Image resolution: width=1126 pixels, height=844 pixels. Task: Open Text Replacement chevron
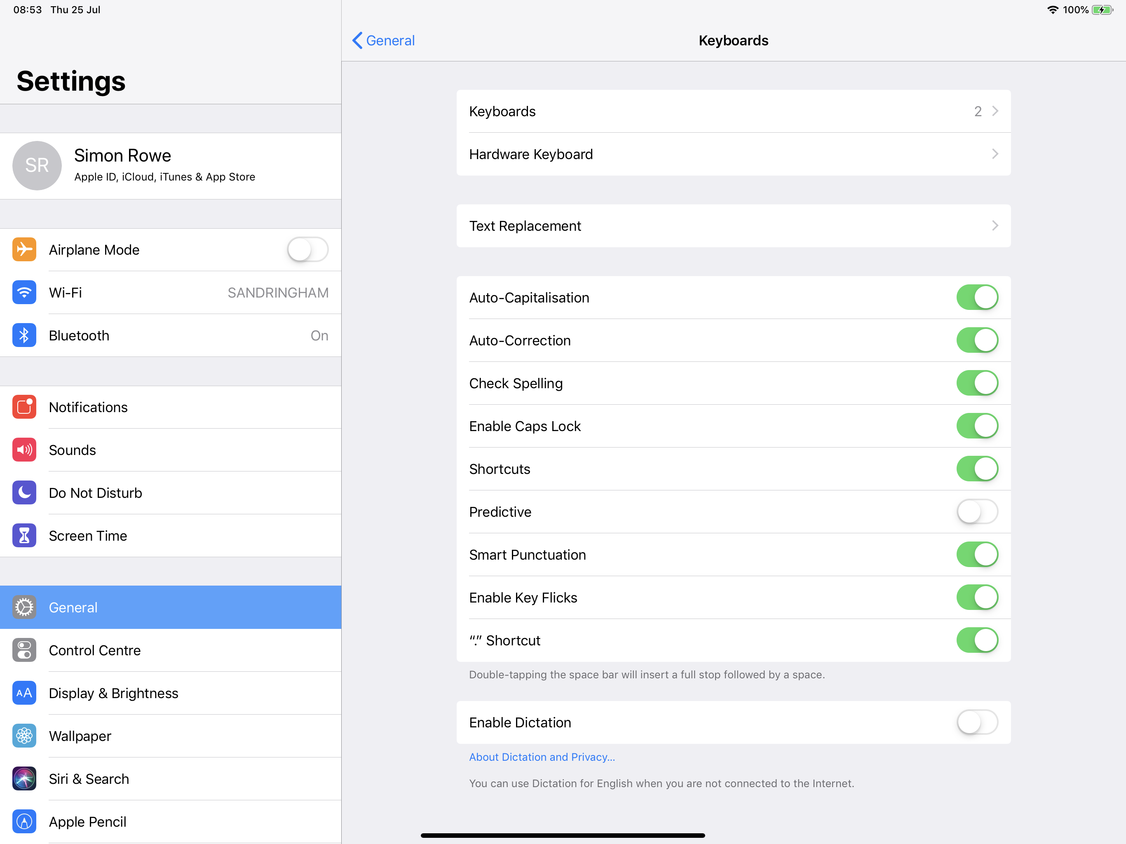(x=995, y=225)
